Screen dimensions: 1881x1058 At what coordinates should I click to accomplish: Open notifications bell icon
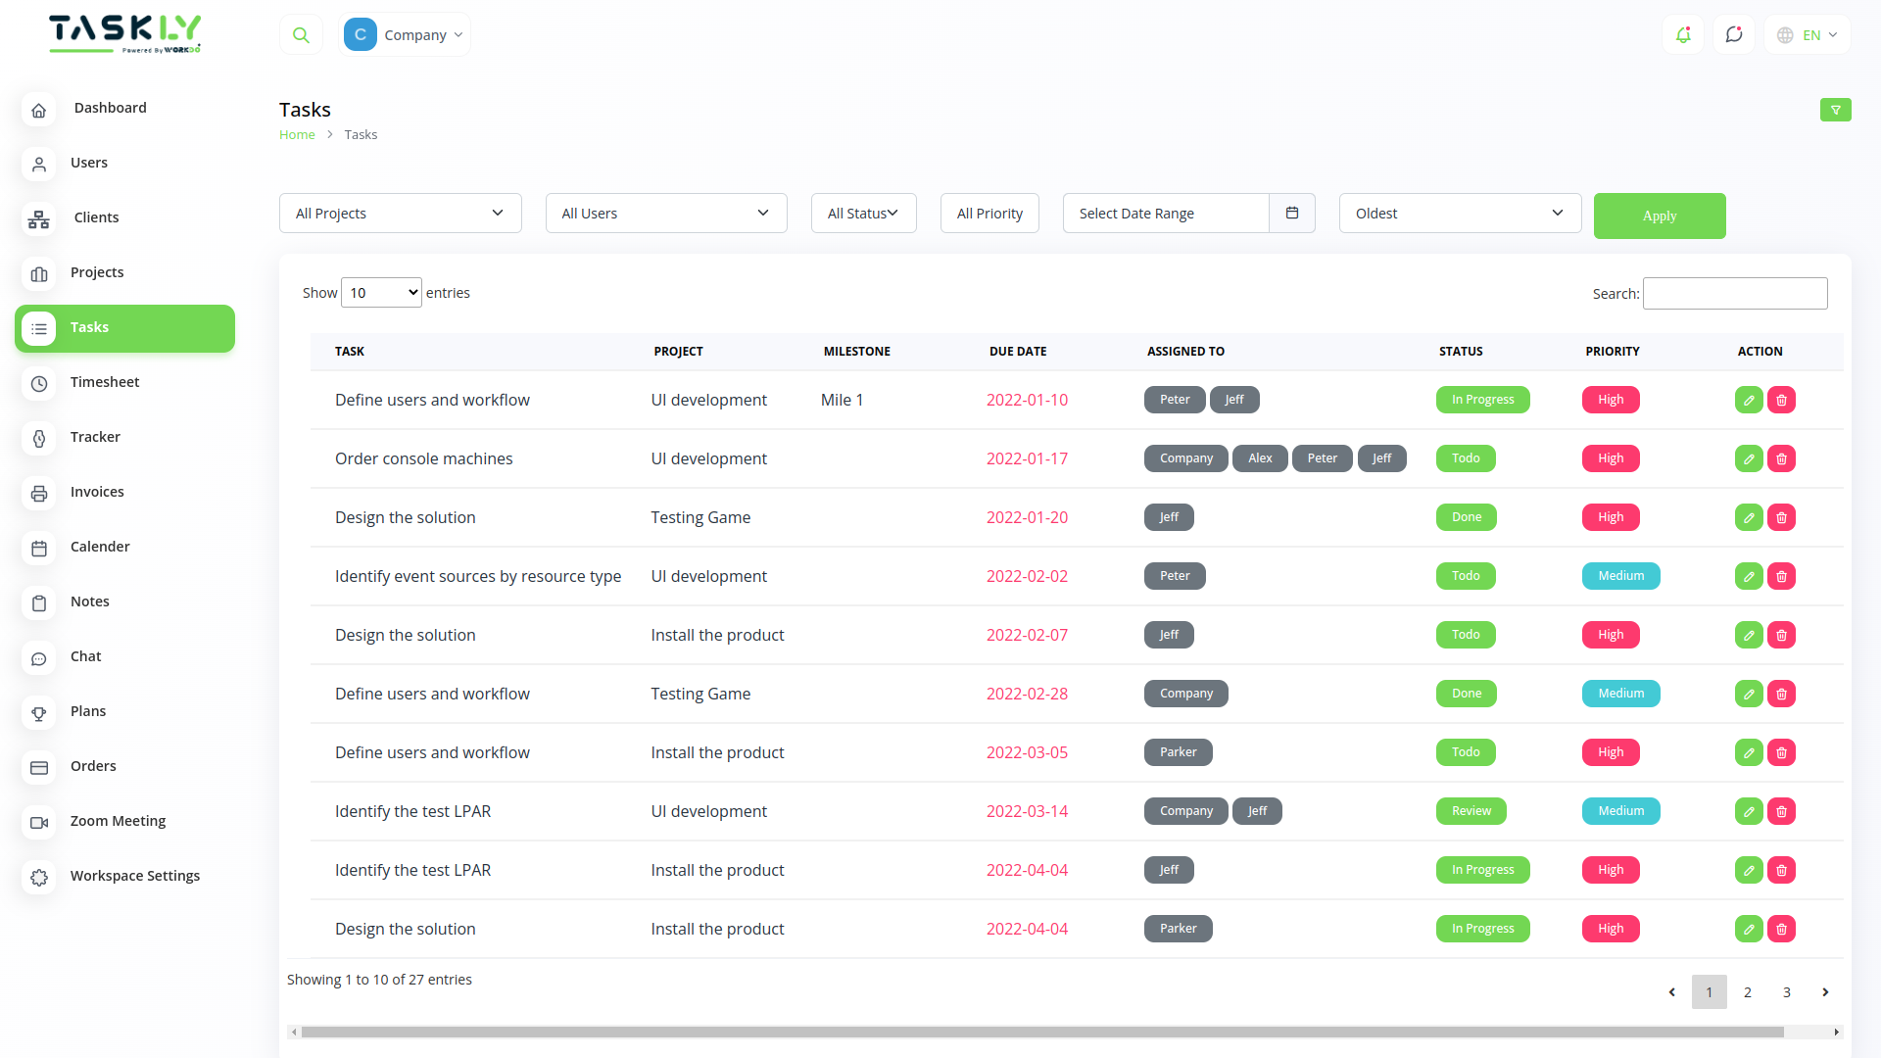pos(1683,34)
